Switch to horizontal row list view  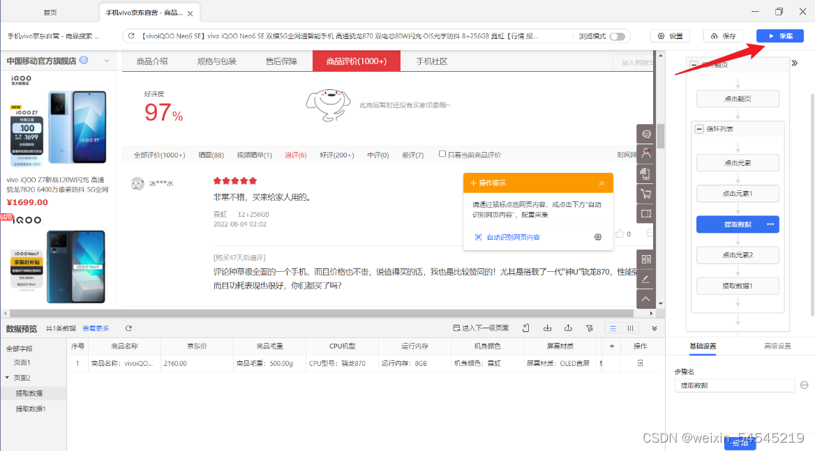pyautogui.click(x=613, y=328)
